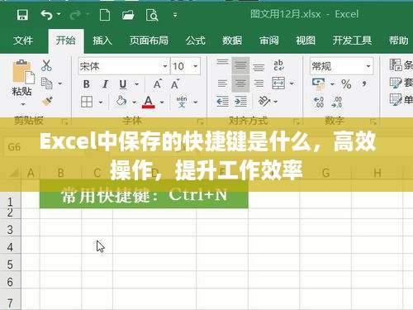Click Accounting Number Format icon
413x310 pixels.
tap(319, 83)
